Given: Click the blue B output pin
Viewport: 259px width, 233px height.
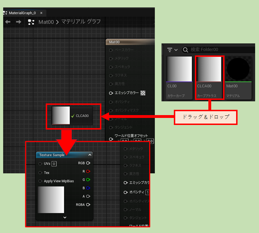Looking at the screenshot, I should click(x=88, y=188).
